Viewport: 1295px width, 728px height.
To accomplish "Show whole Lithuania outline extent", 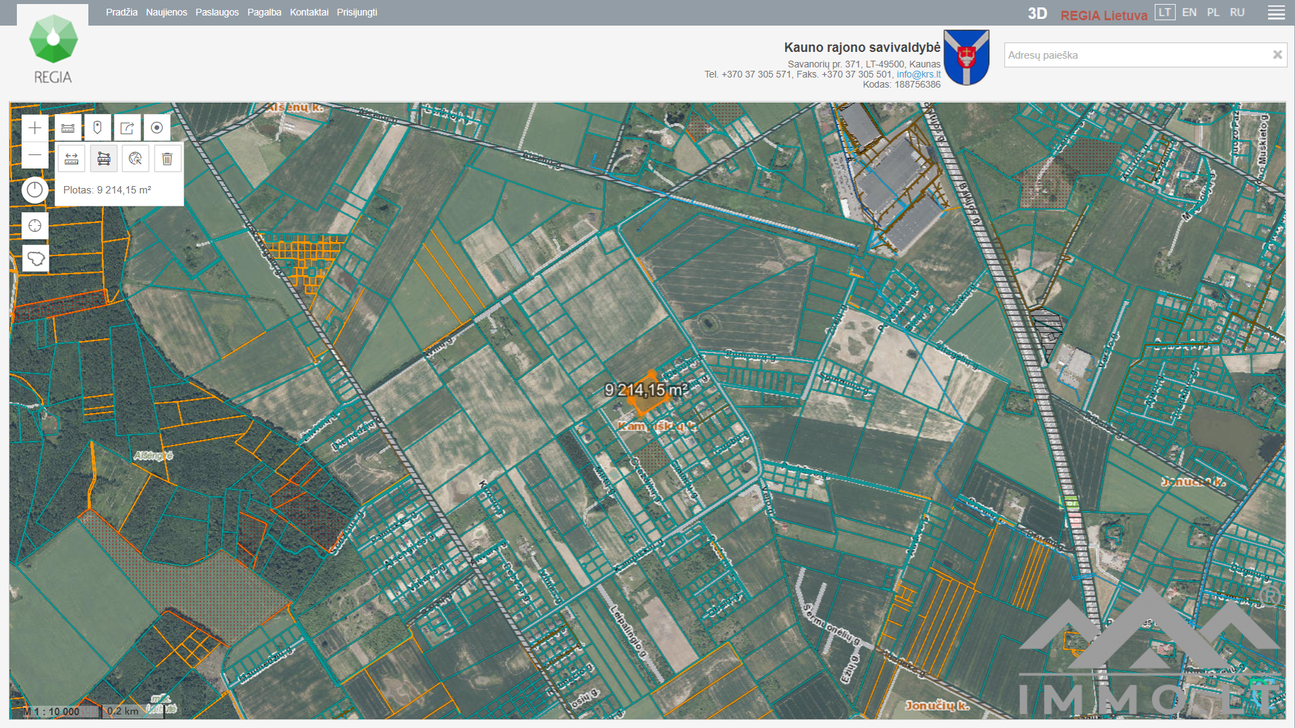I will coord(35,258).
